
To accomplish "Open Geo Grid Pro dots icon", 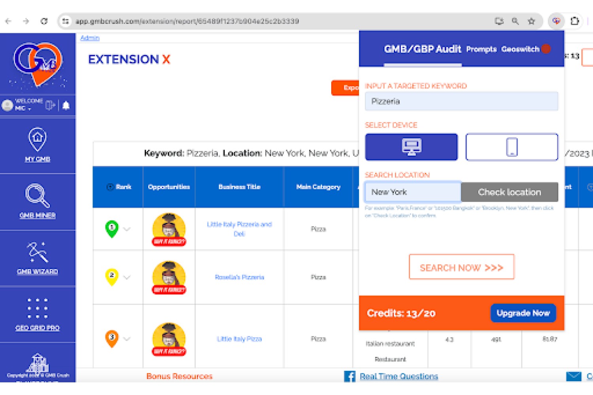I will click(38, 308).
